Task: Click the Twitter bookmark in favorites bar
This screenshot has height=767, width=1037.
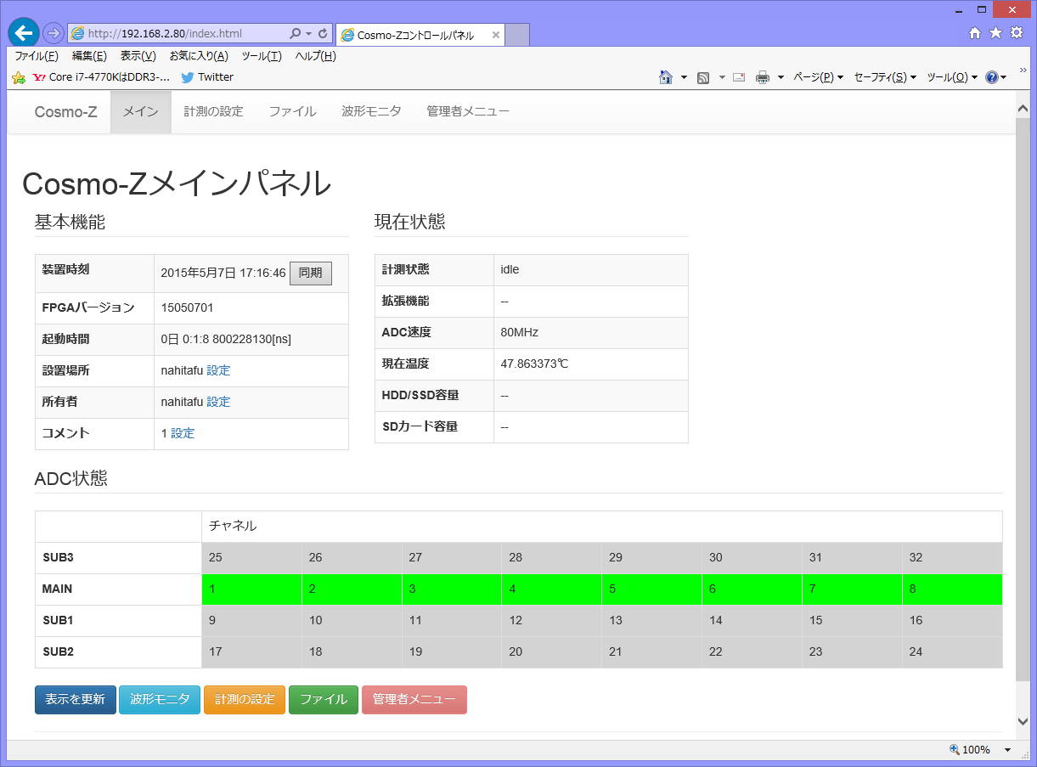Action: click(x=207, y=77)
